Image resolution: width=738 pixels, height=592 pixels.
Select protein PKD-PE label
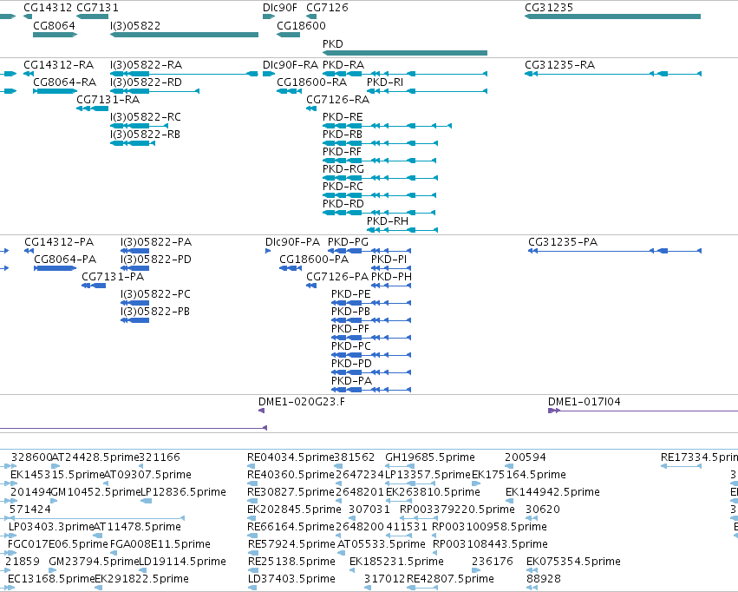[350, 294]
